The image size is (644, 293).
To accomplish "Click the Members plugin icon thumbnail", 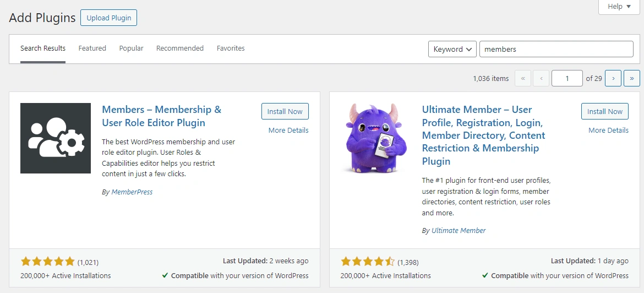I will (56, 138).
